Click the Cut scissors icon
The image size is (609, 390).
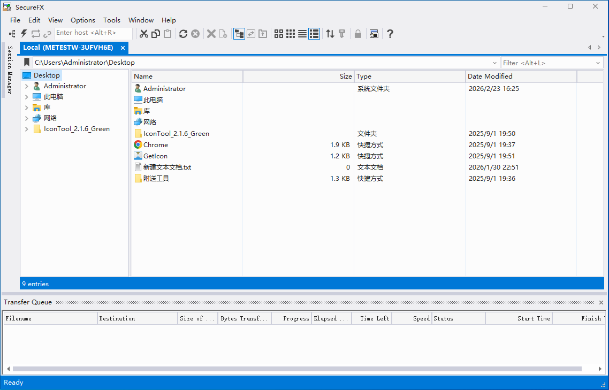pyautogui.click(x=143, y=34)
